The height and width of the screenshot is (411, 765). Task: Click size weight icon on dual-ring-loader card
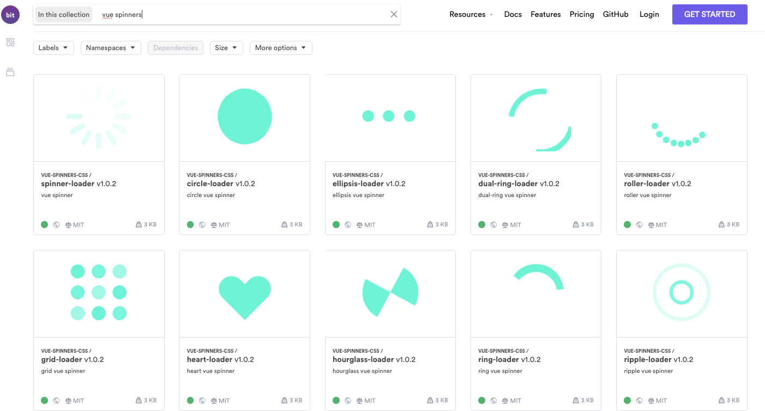(576, 224)
